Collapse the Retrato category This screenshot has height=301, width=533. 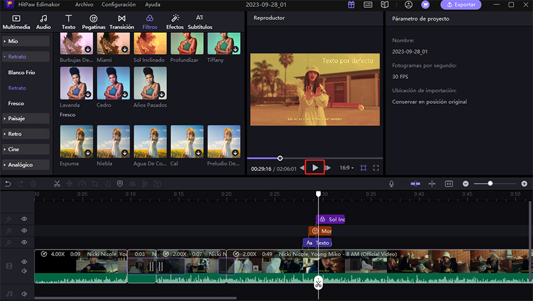coord(26,57)
